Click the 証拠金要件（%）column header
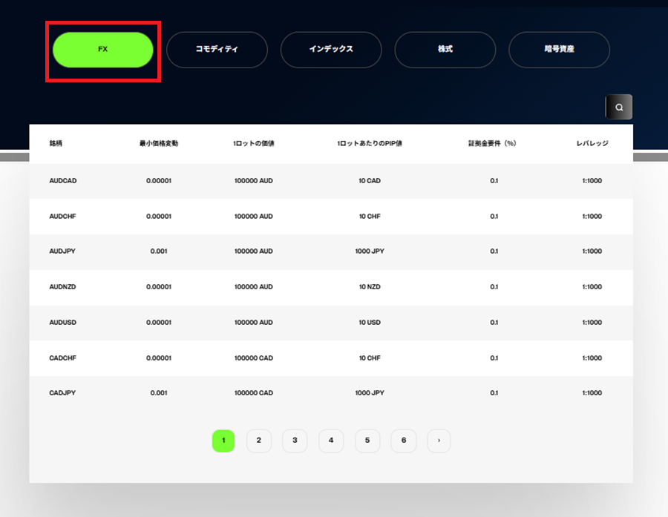 tap(493, 143)
